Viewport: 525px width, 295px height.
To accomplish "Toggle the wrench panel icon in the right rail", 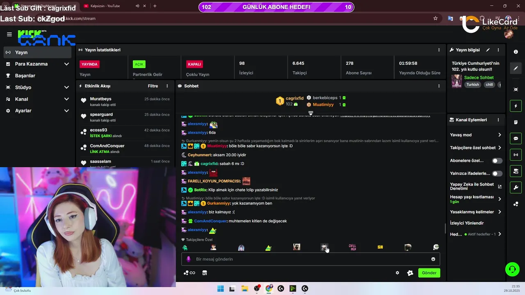I will (516, 188).
